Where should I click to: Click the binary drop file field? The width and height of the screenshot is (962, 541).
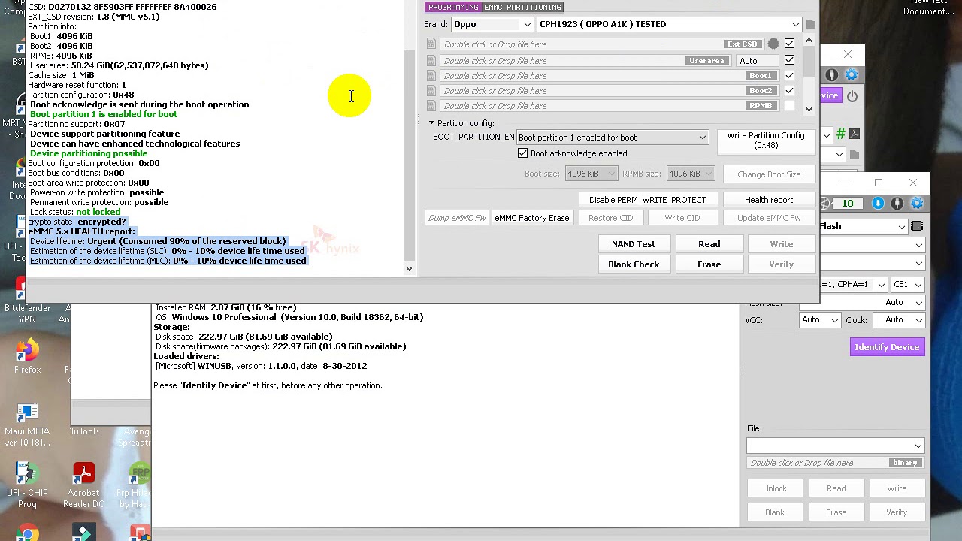tap(836, 464)
